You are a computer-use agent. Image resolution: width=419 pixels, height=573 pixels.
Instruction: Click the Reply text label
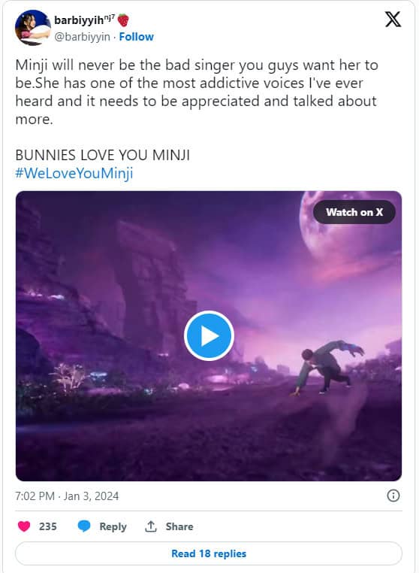pyautogui.click(x=113, y=526)
